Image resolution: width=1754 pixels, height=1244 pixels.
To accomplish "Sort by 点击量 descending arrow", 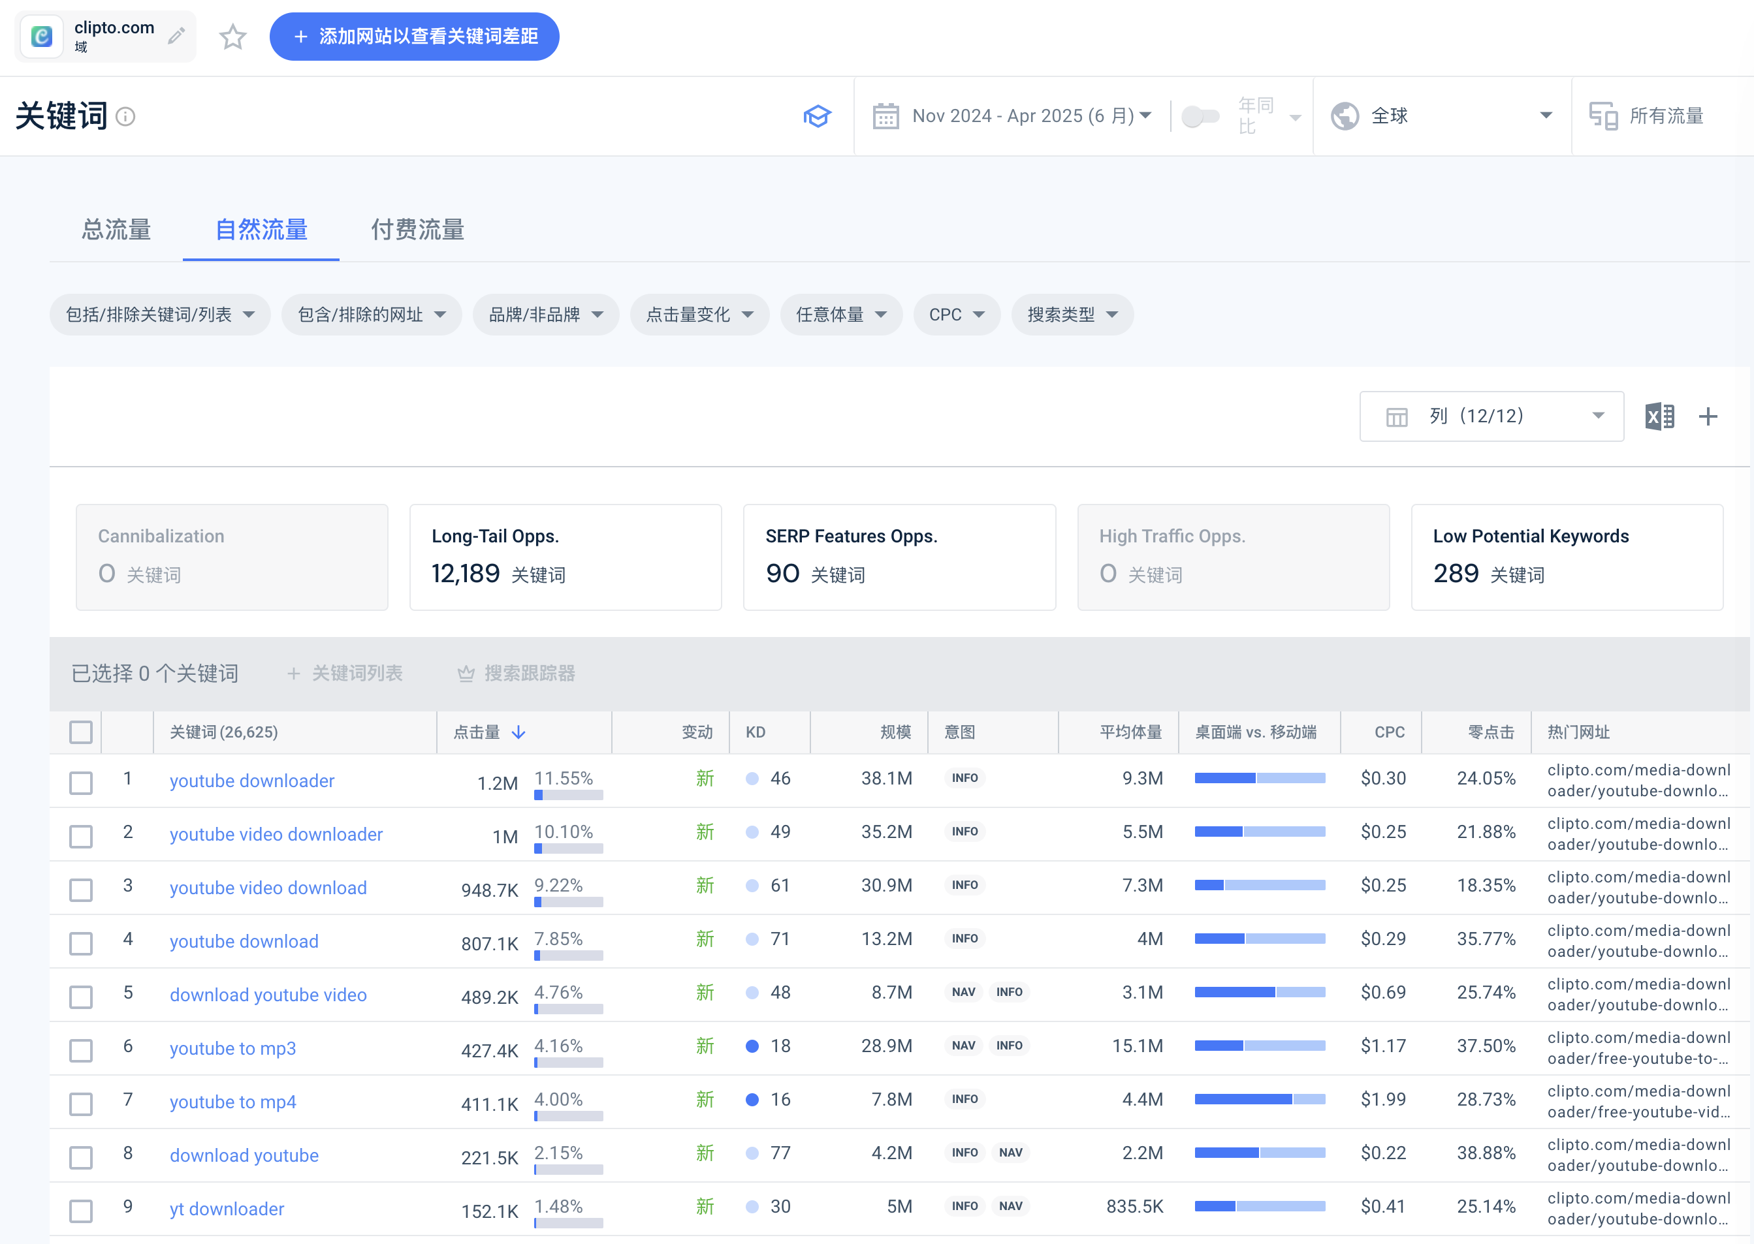I will [518, 732].
